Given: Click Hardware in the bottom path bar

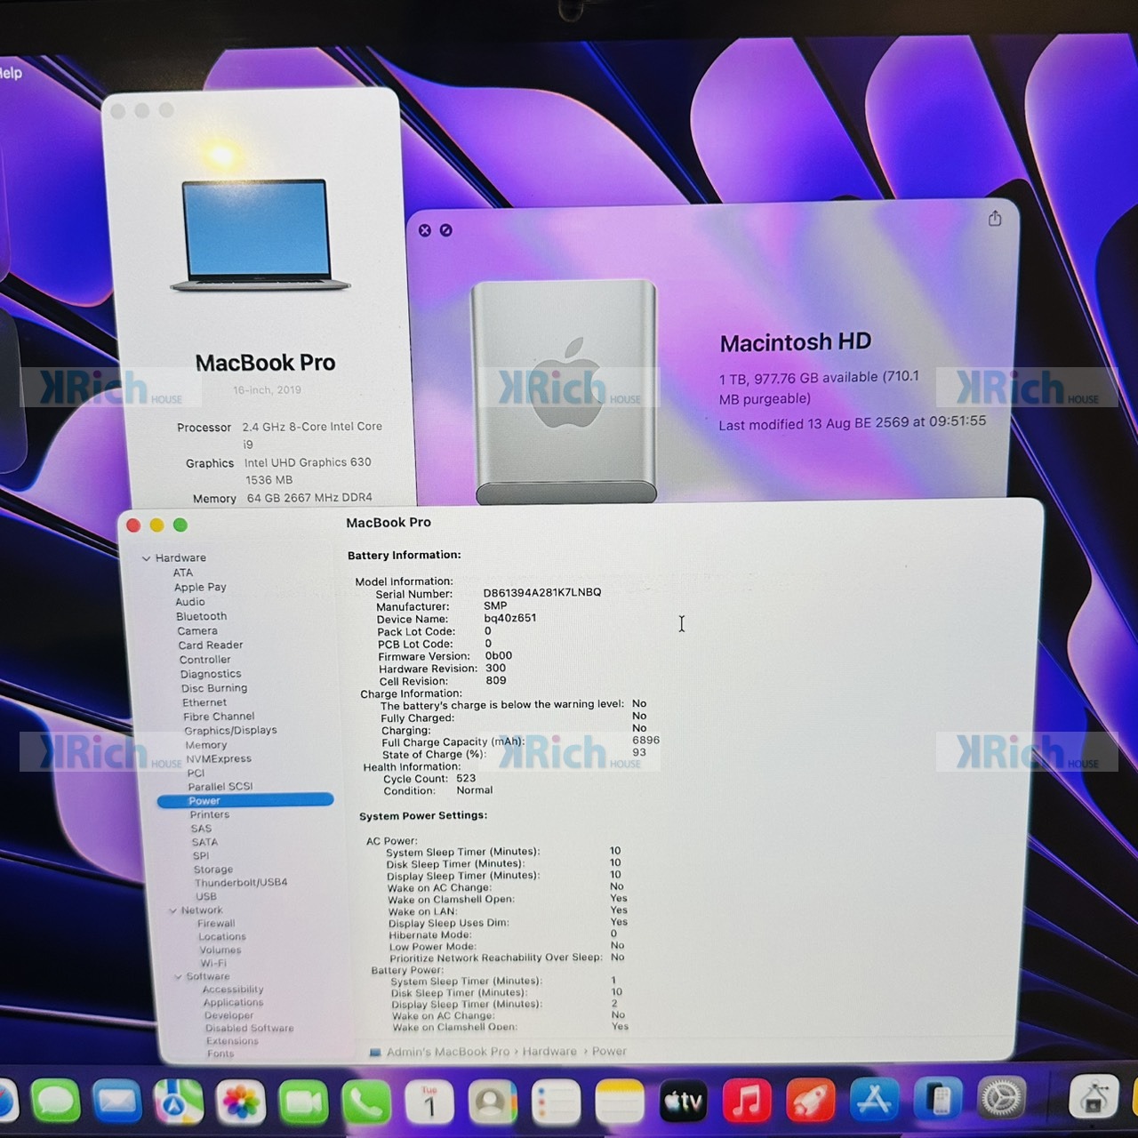Looking at the screenshot, I should (549, 1051).
